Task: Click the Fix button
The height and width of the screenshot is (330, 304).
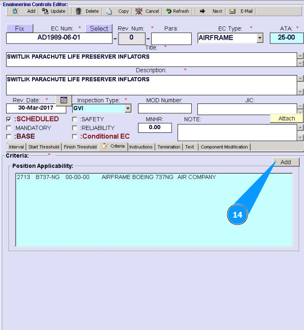Action: point(20,28)
